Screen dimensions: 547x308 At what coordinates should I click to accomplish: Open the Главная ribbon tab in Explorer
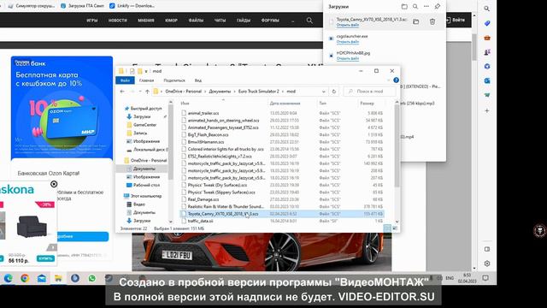pyautogui.click(x=146, y=80)
